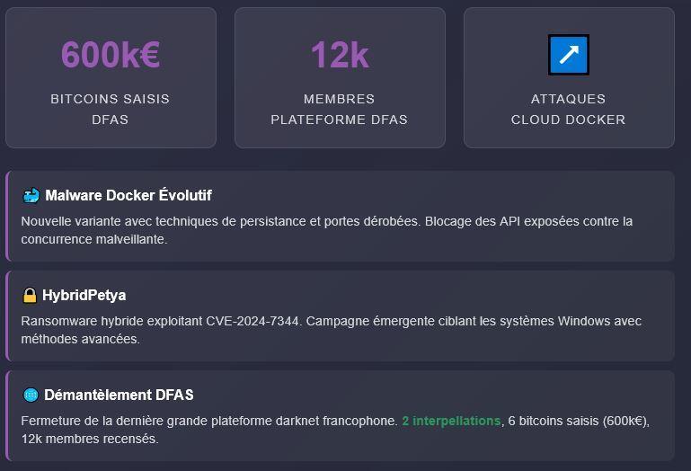This screenshot has height=471, width=691.
Task: Open the 12k Membres plateforme DFAS card
Action: (x=340, y=77)
